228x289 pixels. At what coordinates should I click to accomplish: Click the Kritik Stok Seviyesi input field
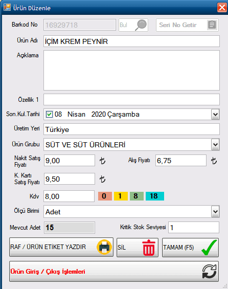pos(194,228)
